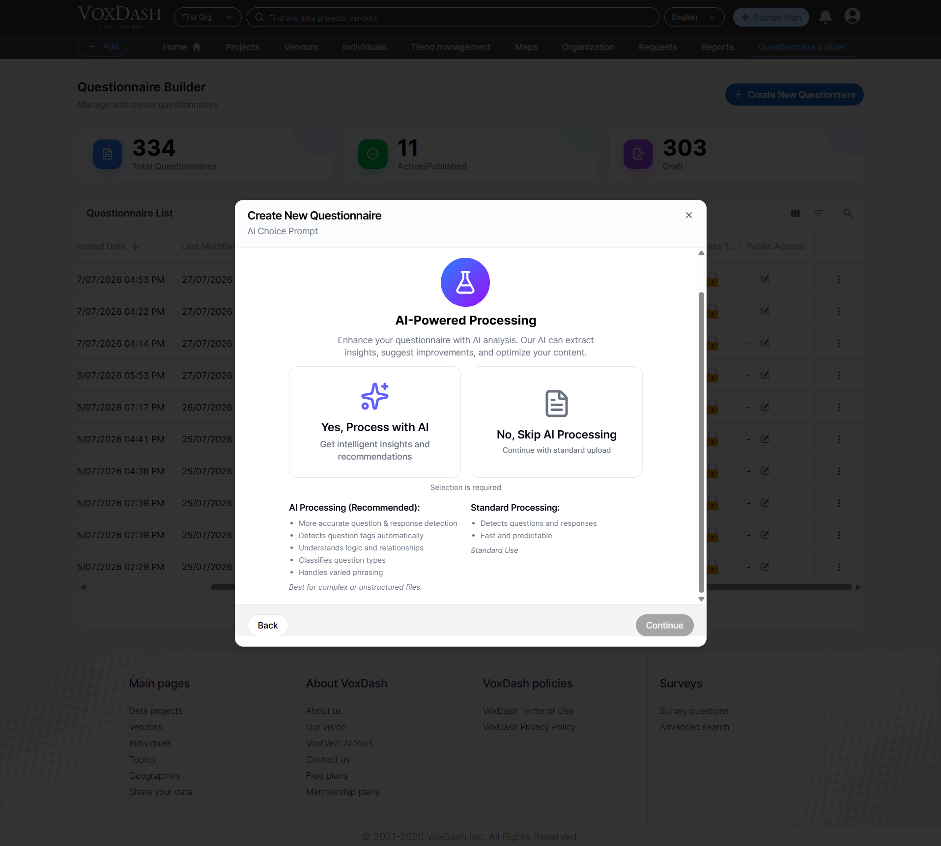
Task: Open the Maps tab
Action: (526, 47)
